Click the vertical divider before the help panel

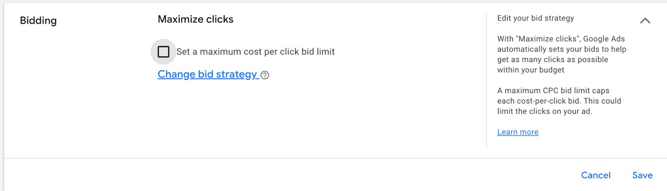(486, 80)
